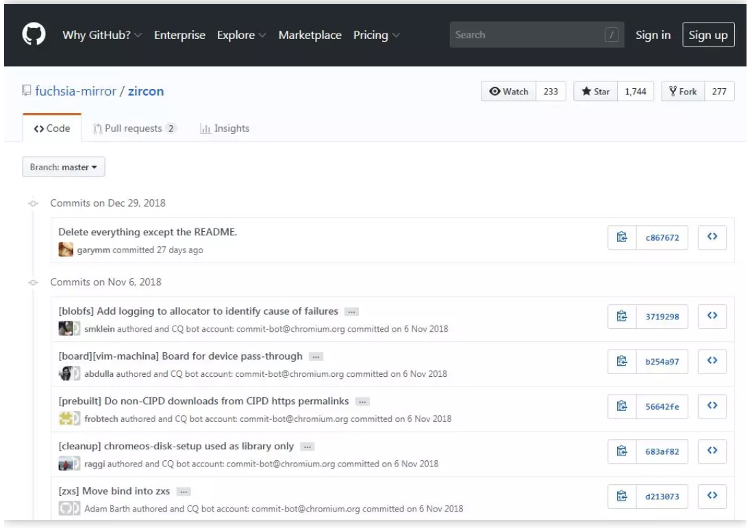The height and width of the screenshot is (528, 752).
Task: Switch to Pull requests tab
Action: pos(135,129)
